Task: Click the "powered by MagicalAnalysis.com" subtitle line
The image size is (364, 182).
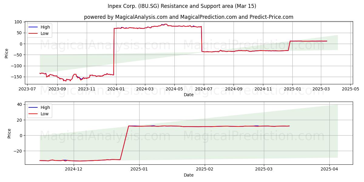Action: pyautogui.click(x=189, y=17)
